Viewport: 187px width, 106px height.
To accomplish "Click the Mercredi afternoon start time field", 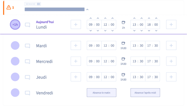I will 138,61.
